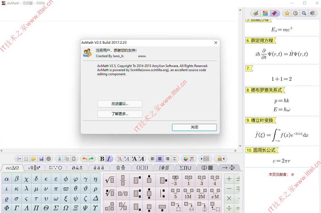This screenshot has width=321, height=213.
Task: Click the 关闭 button in dialog
Action: click(x=194, y=127)
